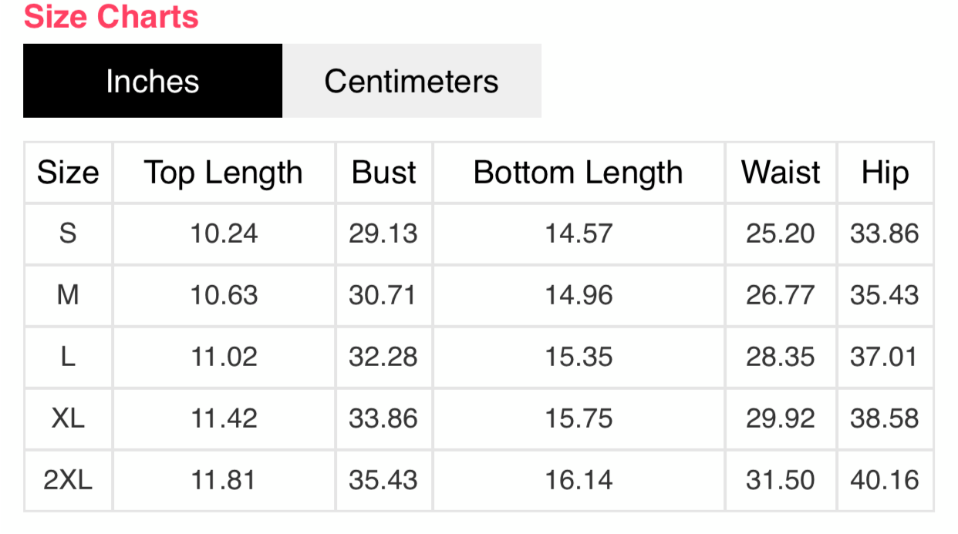The image size is (958, 534).
Task: Select the S size row label
Action: [68, 233]
